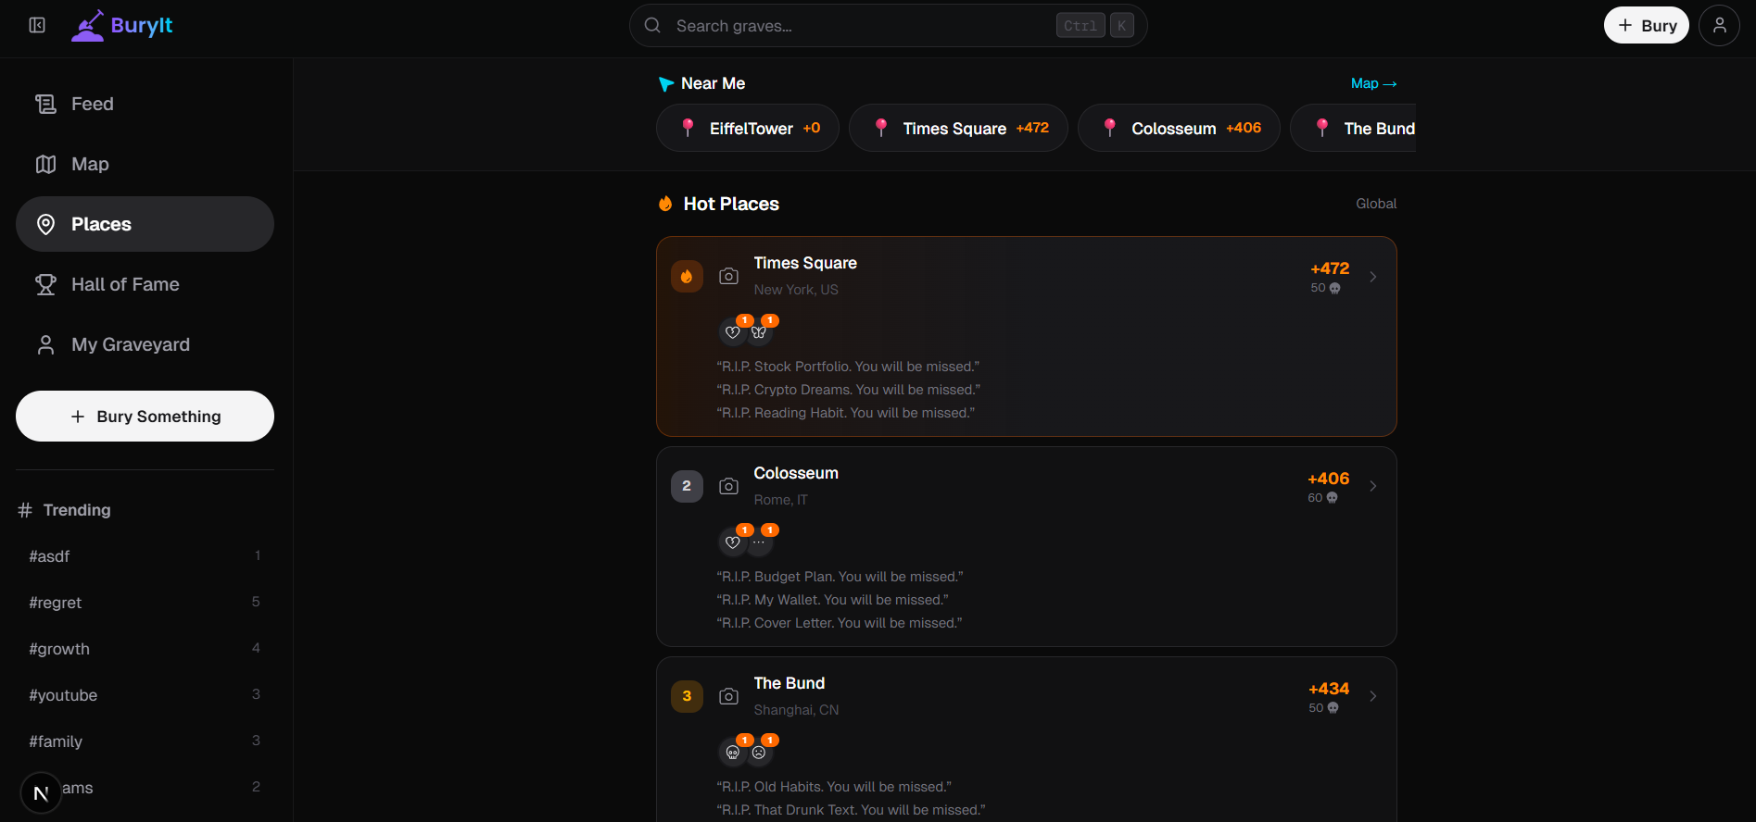Click the BuryIt logo
1756x822 pixels.
point(121,25)
